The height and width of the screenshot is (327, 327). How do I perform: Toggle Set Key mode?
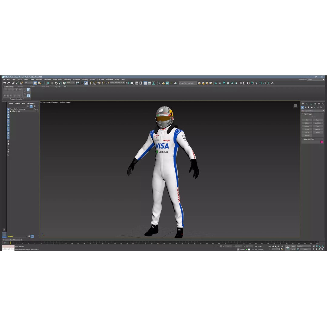point(293,249)
